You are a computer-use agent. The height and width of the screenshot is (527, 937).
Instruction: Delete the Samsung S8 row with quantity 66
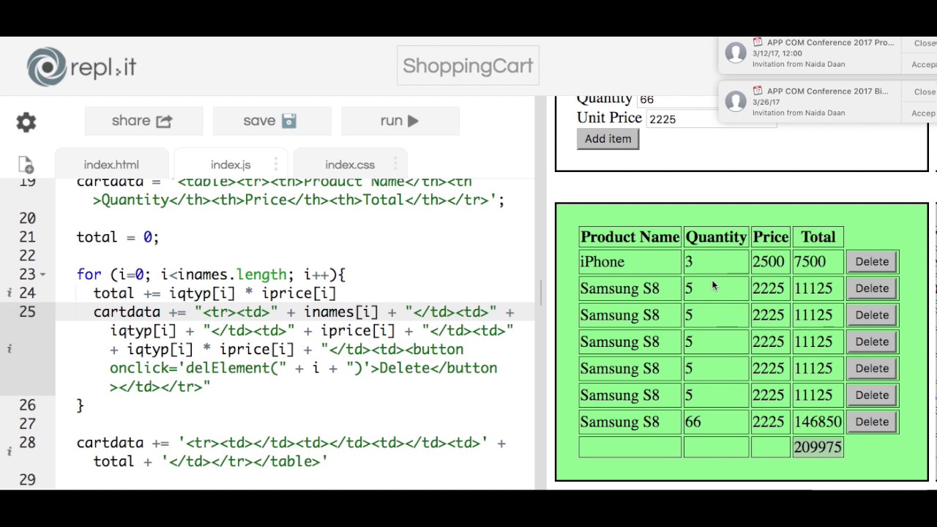872,422
